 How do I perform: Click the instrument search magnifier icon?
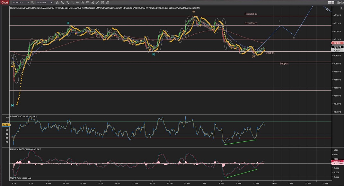(32, 3)
